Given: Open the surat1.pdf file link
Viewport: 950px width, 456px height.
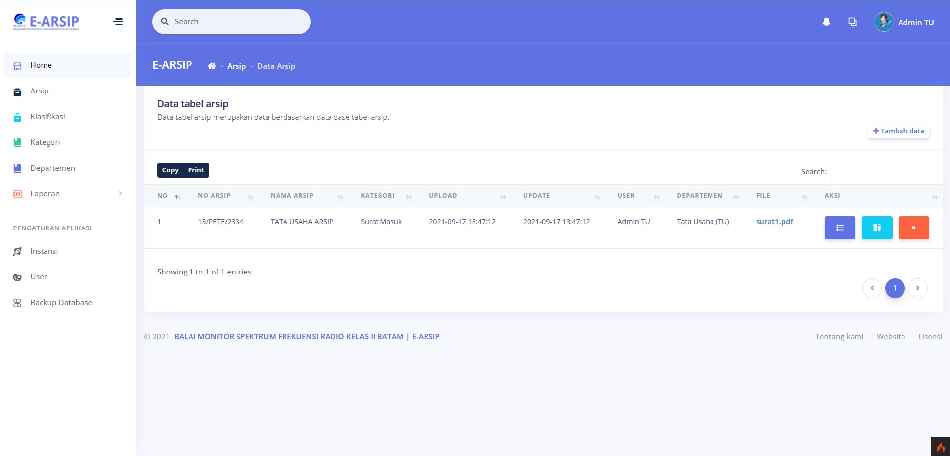Looking at the screenshot, I should 774,222.
